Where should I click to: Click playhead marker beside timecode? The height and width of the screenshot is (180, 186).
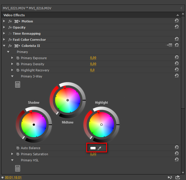tap(3, 177)
